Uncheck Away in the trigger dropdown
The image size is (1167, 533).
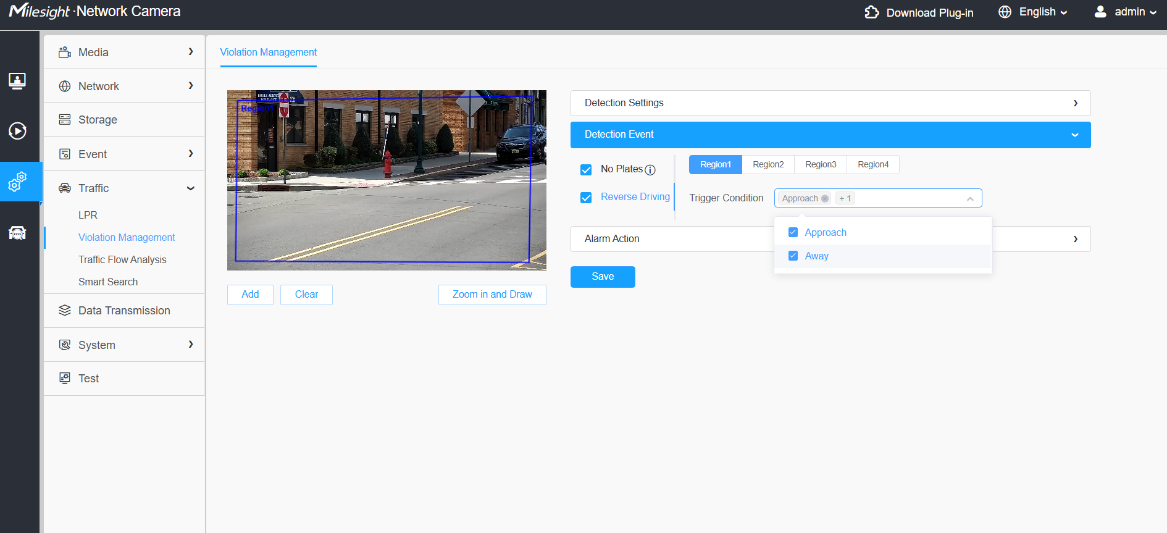793,256
